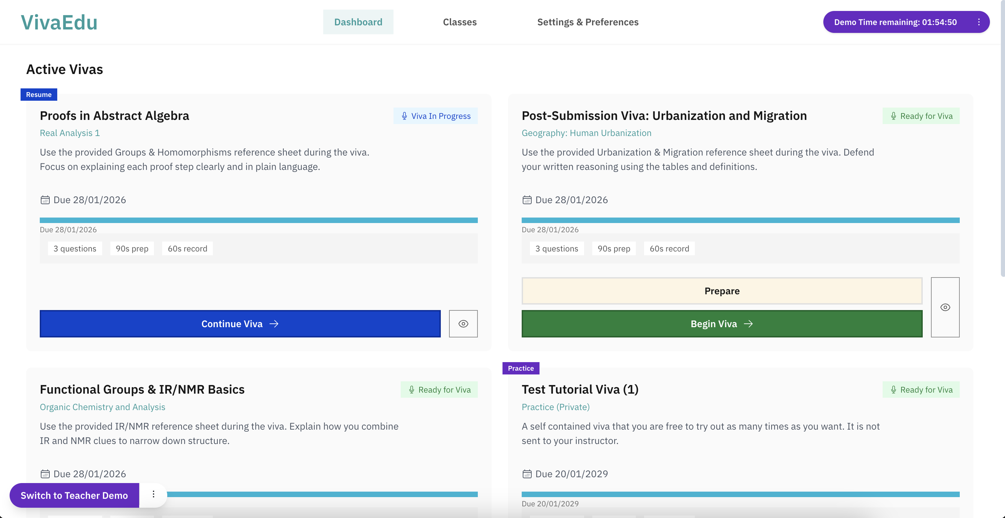Viewport: 1005px width, 518px height.
Task: Click the microphone icon on Viva In Progress badge
Action: 404,115
